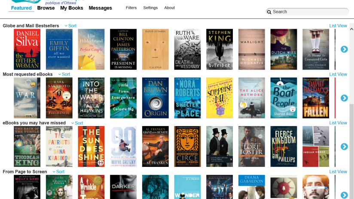Open A Wrinkle in Time cover
This screenshot has height=199, width=354.
[91, 187]
